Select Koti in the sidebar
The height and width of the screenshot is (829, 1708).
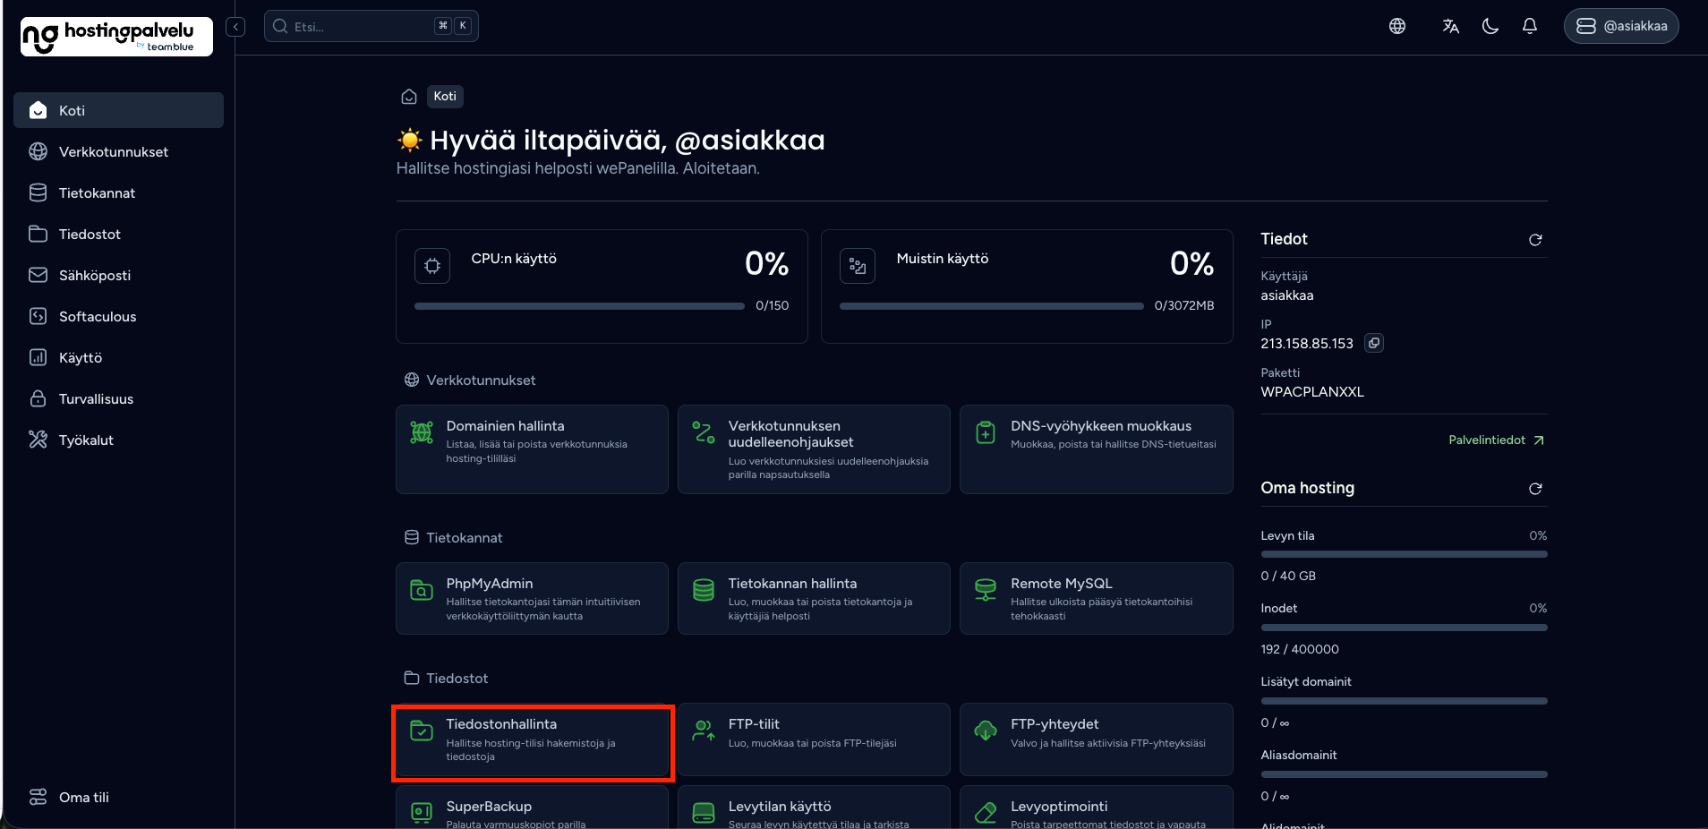(118, 110)
